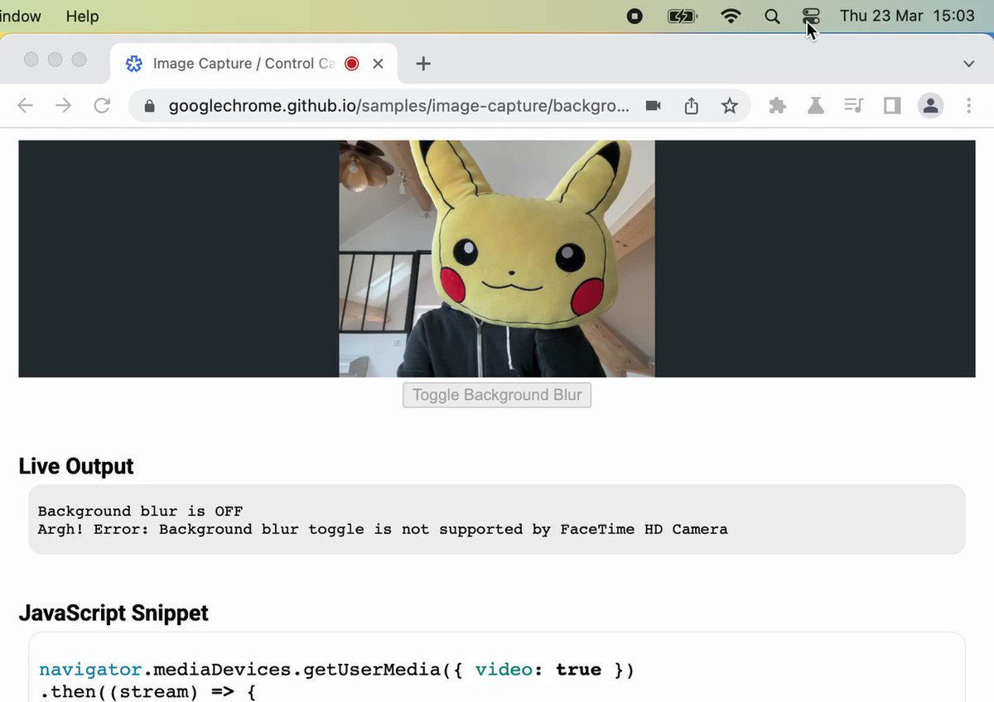Open the Extensions puzzle icon

pos(777,106)
